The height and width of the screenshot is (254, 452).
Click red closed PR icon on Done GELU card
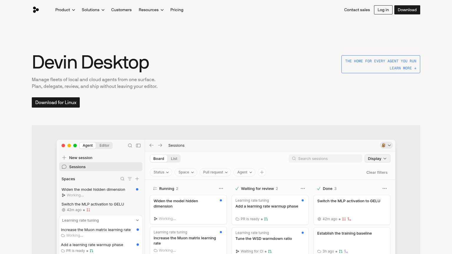pyautogui.click(x=344, y=219)
